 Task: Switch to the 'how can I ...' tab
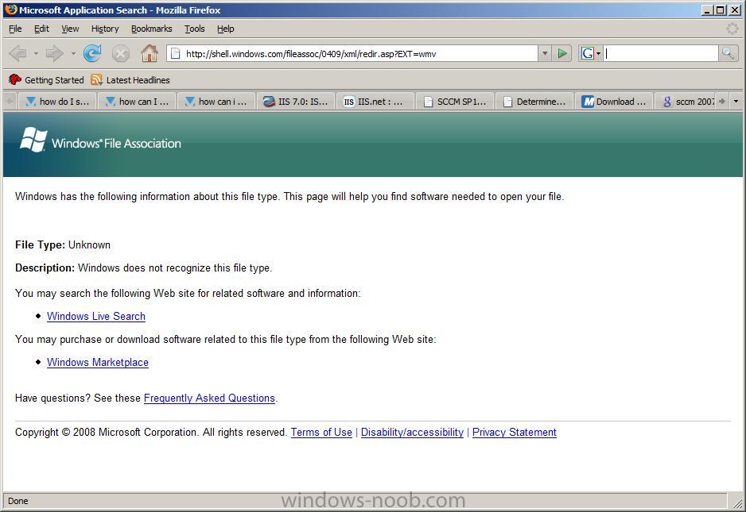(x=137, y=101)
